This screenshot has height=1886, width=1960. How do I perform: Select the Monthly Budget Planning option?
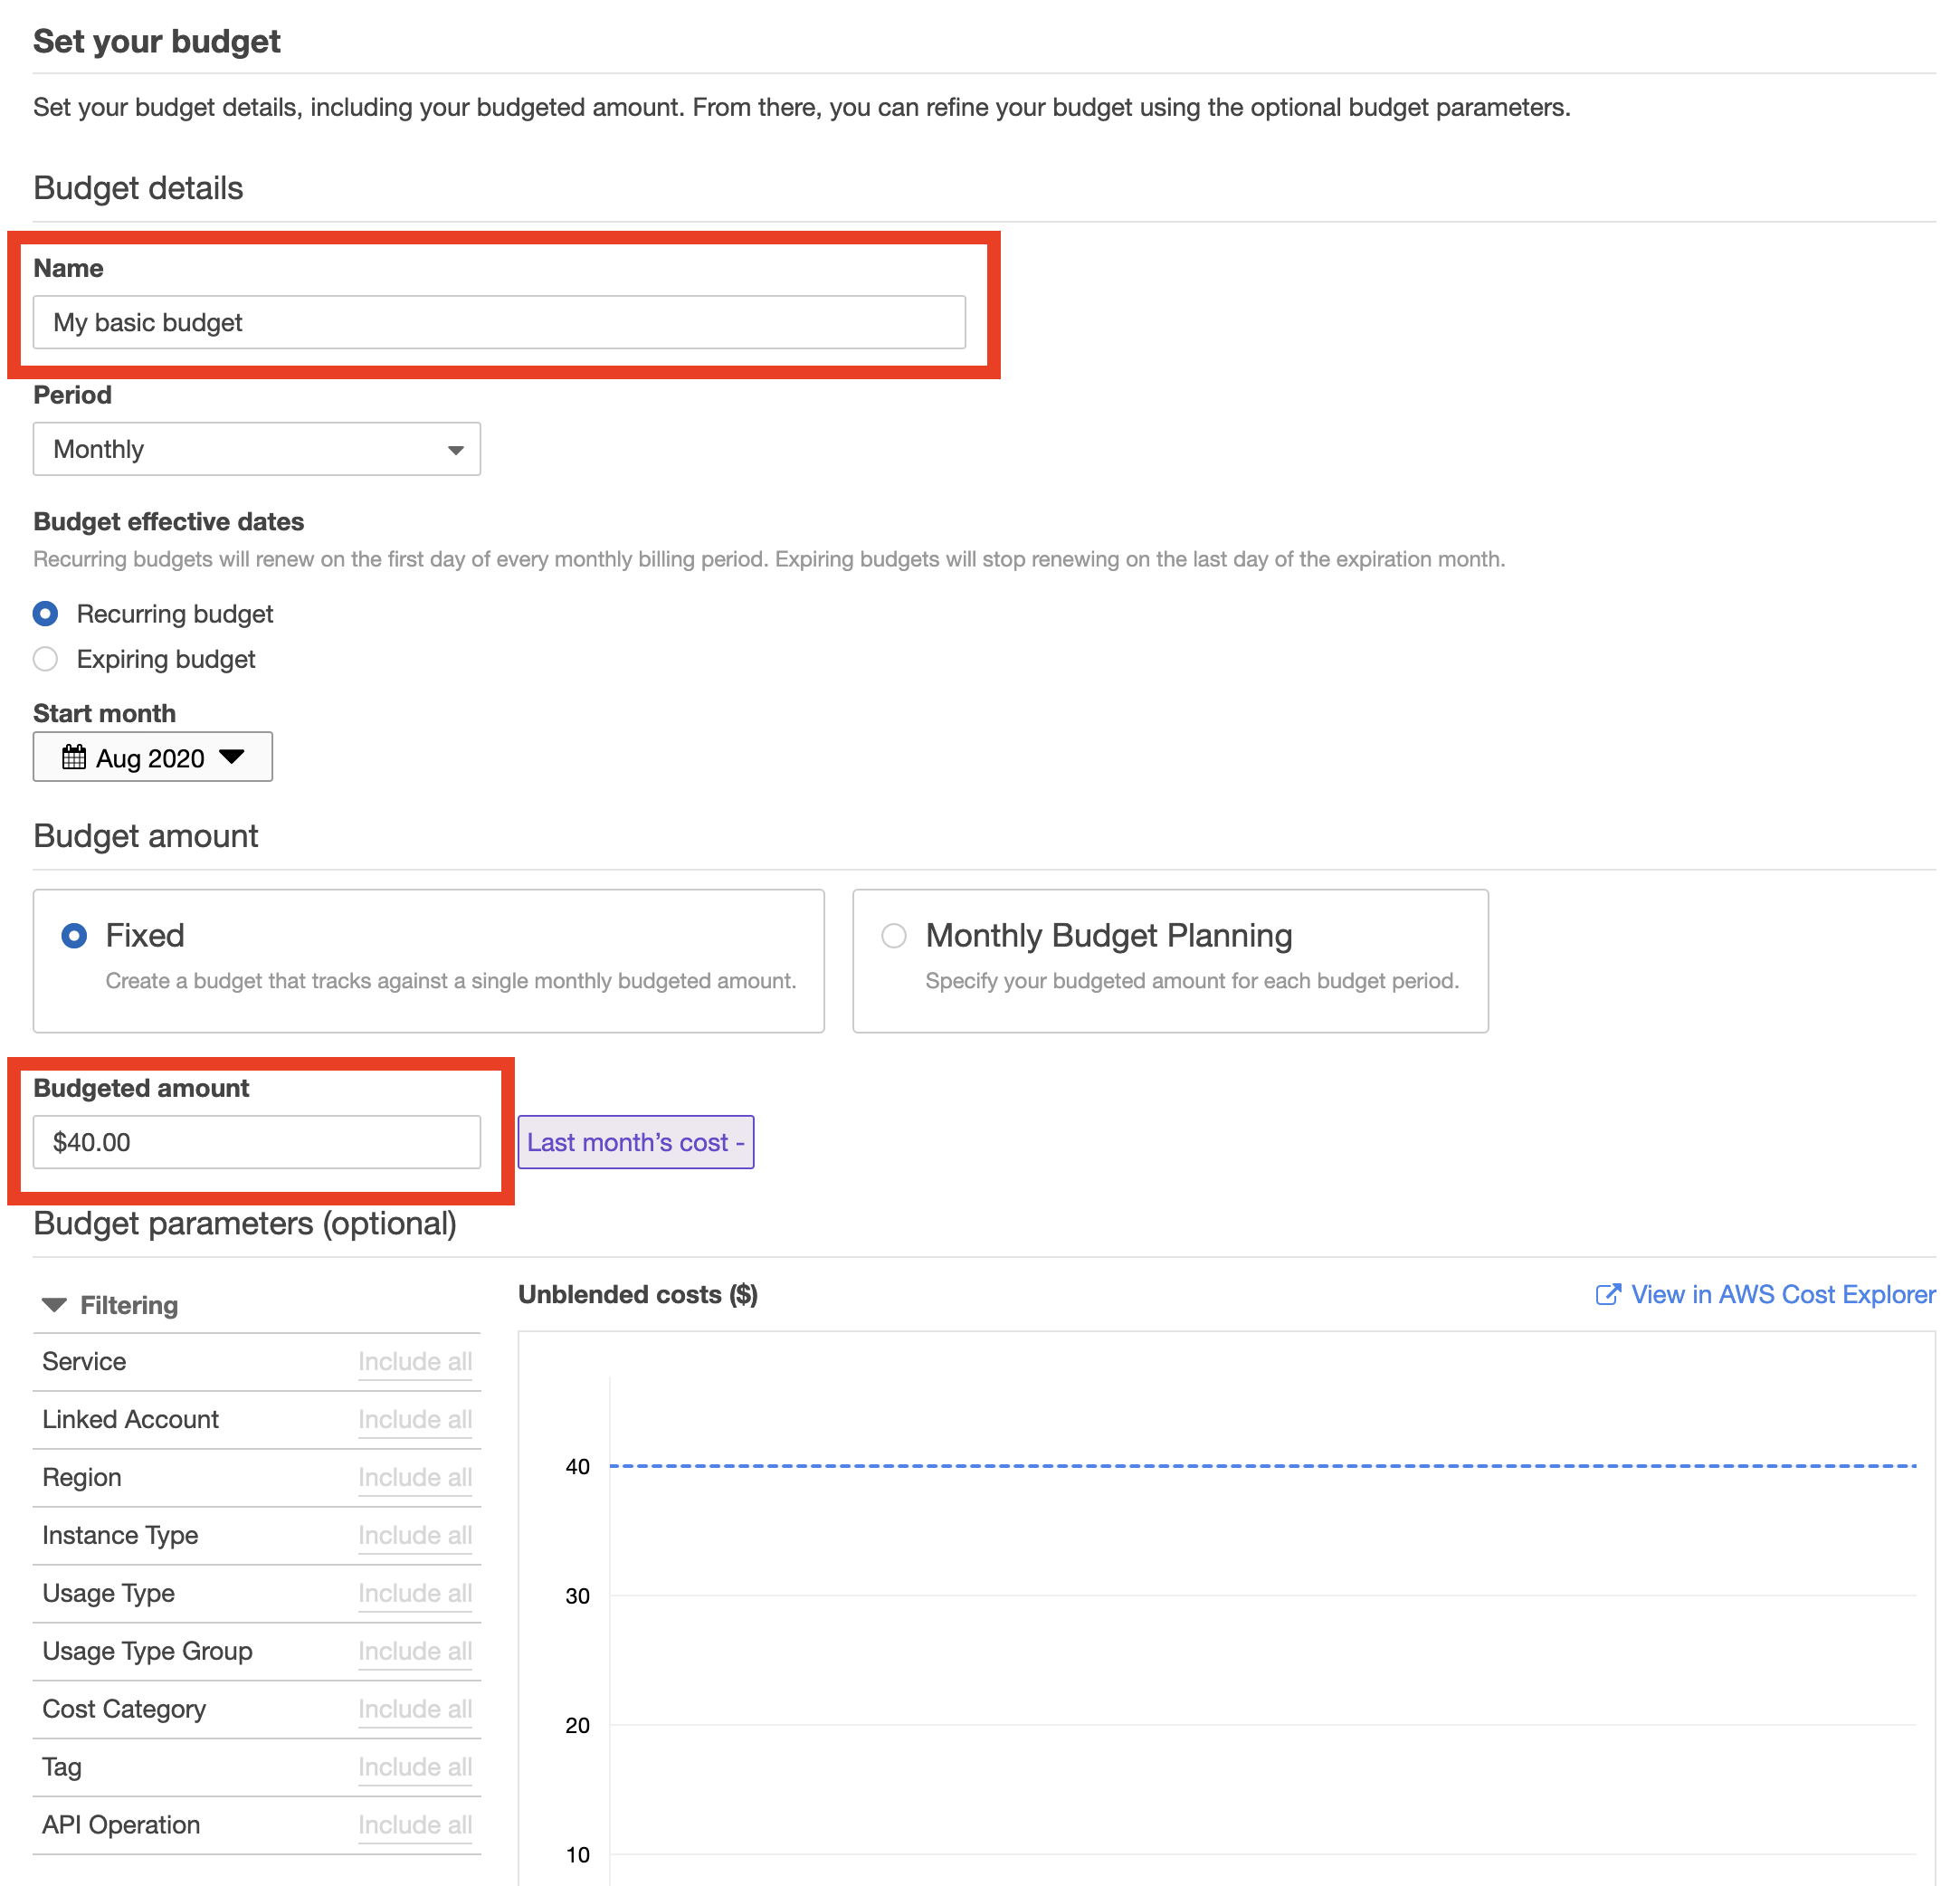coord(896,934)
